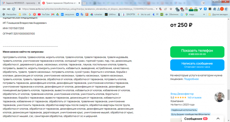Open the green QC bookmark icon

pos(162,14)
